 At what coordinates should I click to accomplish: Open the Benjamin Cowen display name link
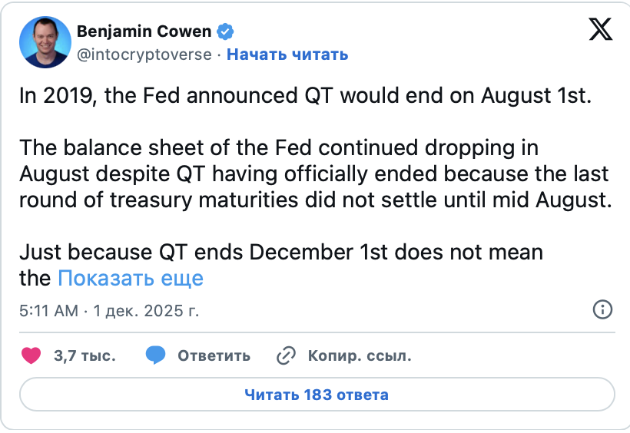[144, 31]
